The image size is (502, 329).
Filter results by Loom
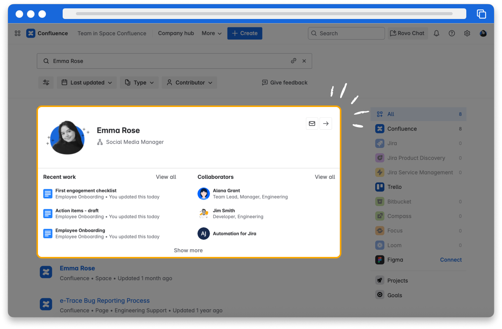[418, 245]
